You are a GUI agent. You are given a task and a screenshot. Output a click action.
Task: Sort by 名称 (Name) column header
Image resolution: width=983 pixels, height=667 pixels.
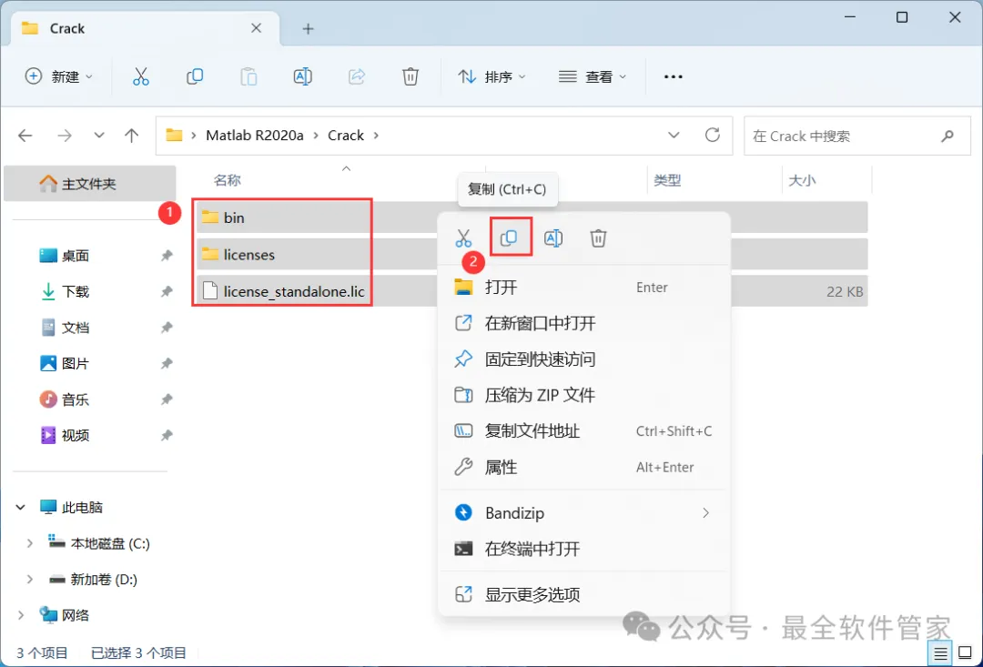[227, 180]
